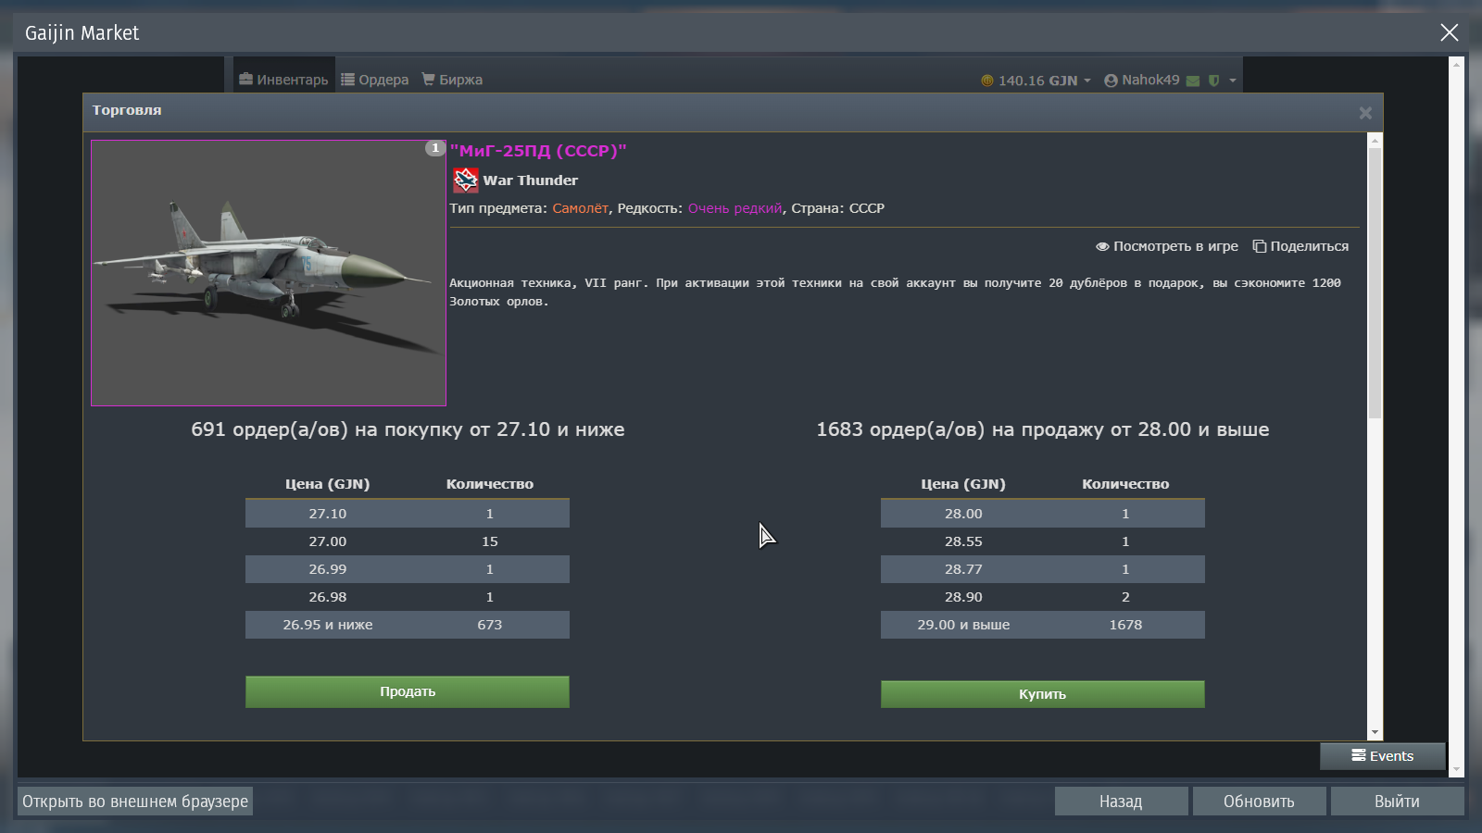Image resolution: width=1482 pixels, height=833 pixels.
Task: Click the eye icon for Посмотреть в игре
Action: pyautogui.click(x=1102, y=246)
